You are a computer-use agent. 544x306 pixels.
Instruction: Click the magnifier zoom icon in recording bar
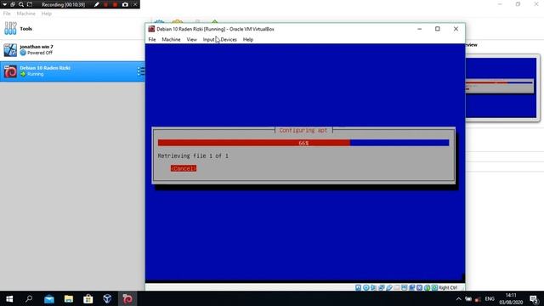point(21,4)
